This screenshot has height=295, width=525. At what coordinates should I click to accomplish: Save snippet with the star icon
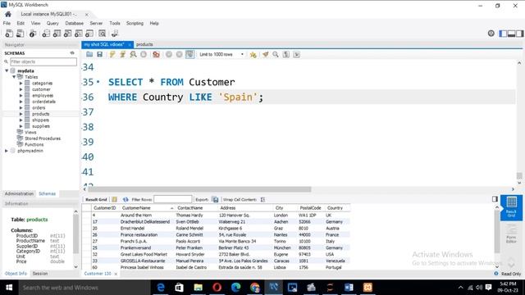(x=253, y=54)
